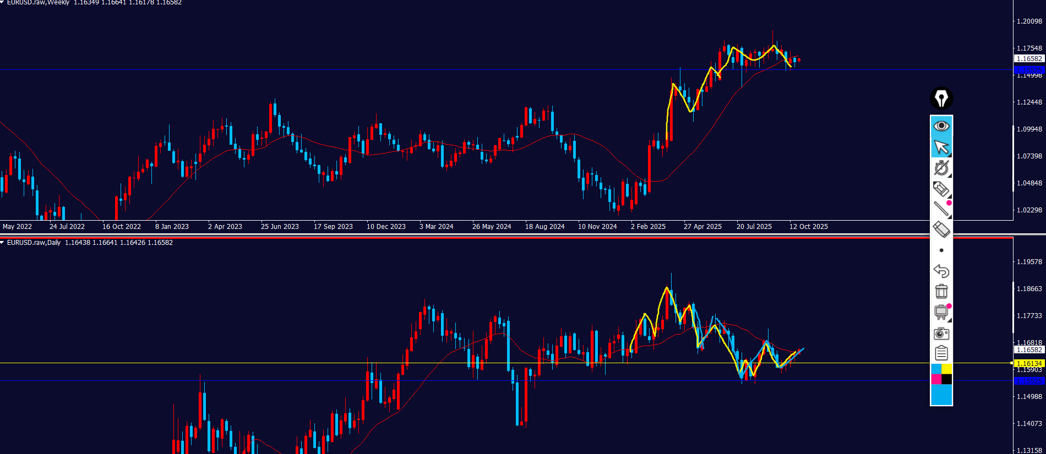Click the pen nib launcher icon
Viewport: 1046px width, 454px height.
[x=941, y=99]
